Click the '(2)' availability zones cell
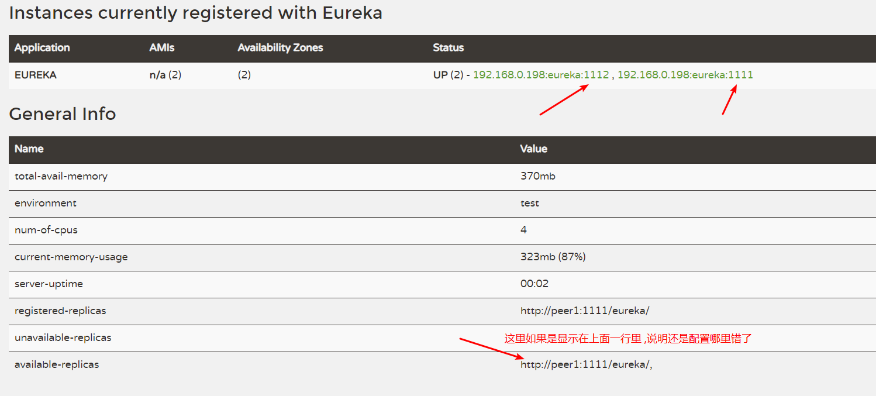 (x=244, y=75)
